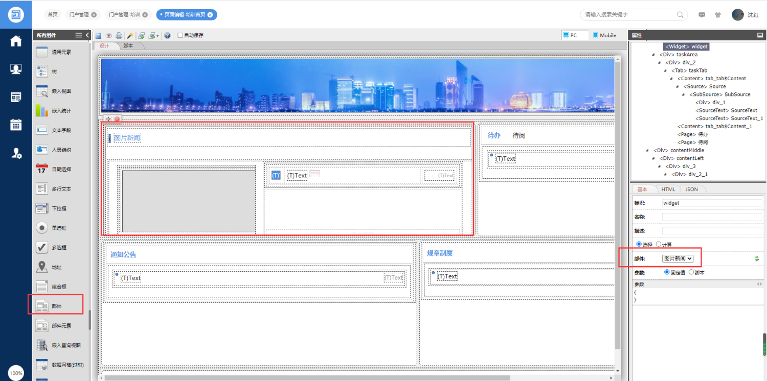The width and height of the screenshot is (767, 381).
Task: Click the save icon in the editor toolbar
Action: point(98,36)
